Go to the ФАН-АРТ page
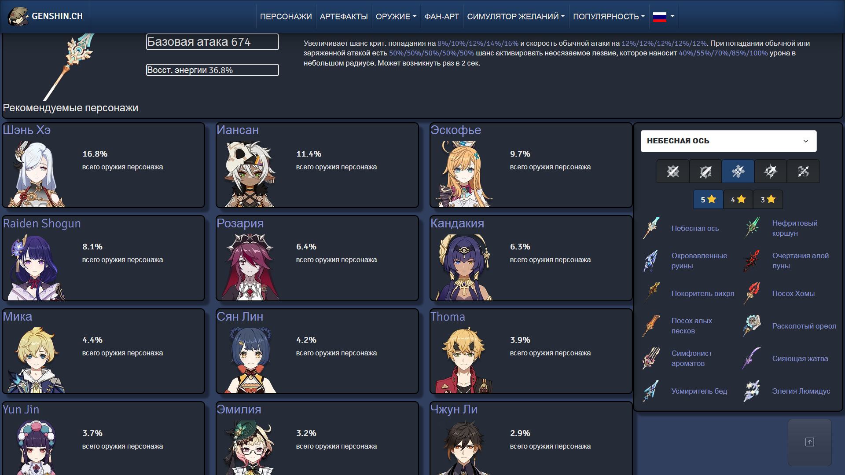Screen dimensions: 845x475 click(x=441, y=17)
